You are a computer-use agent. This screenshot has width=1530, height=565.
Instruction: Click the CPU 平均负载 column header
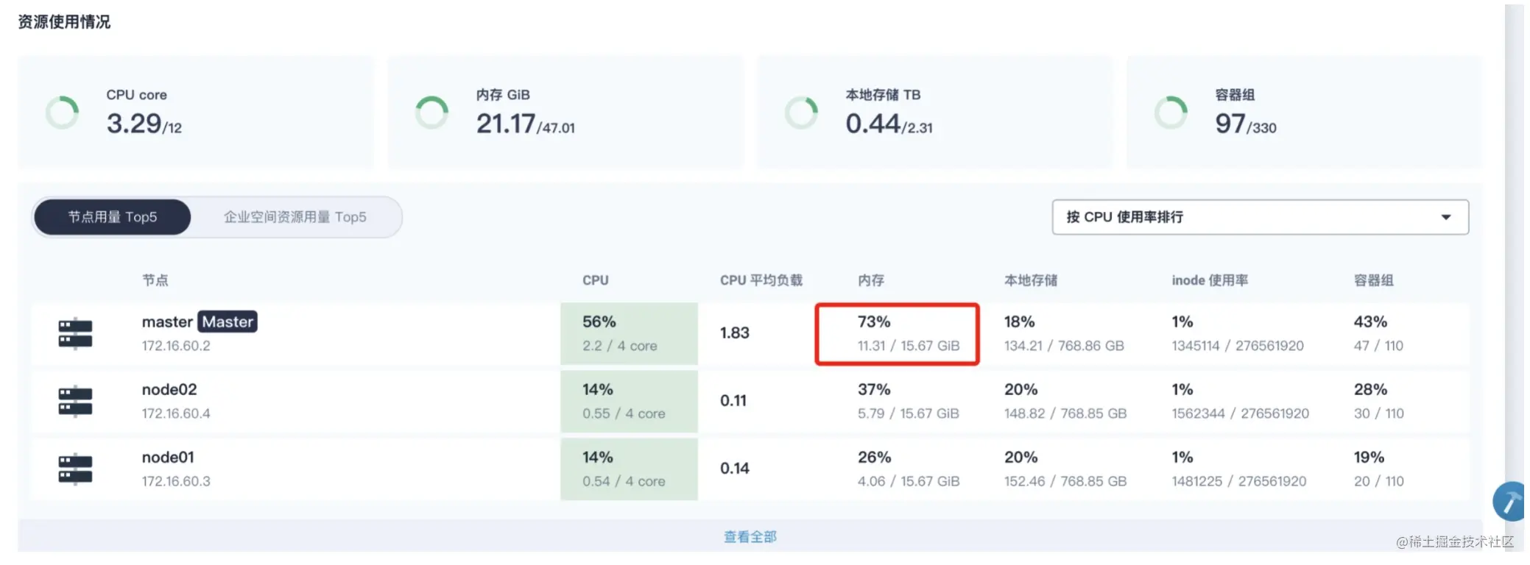pos(761,280)
